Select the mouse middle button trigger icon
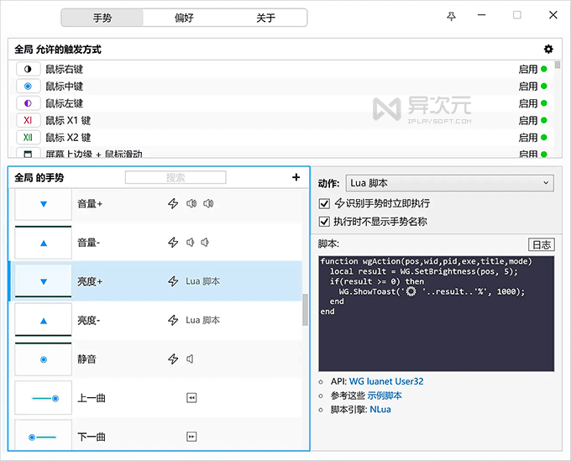Viewport: 571px width, 461px height. (28, 86)
